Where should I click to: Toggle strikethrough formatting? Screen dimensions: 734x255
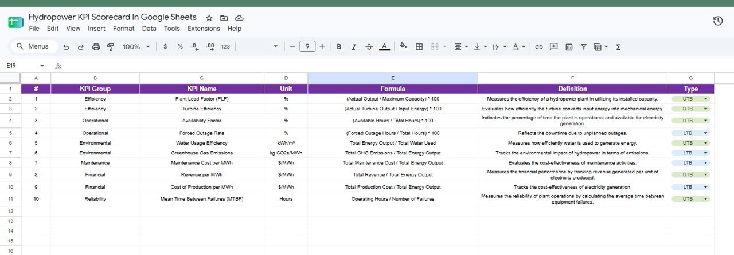click(x=369, y=47)
